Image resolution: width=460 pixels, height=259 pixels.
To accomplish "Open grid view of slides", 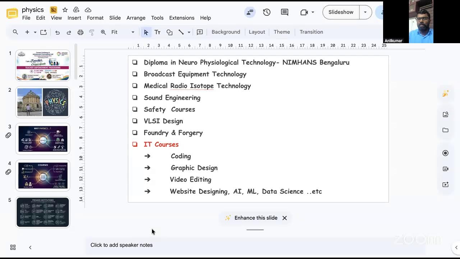I will 13,247.
